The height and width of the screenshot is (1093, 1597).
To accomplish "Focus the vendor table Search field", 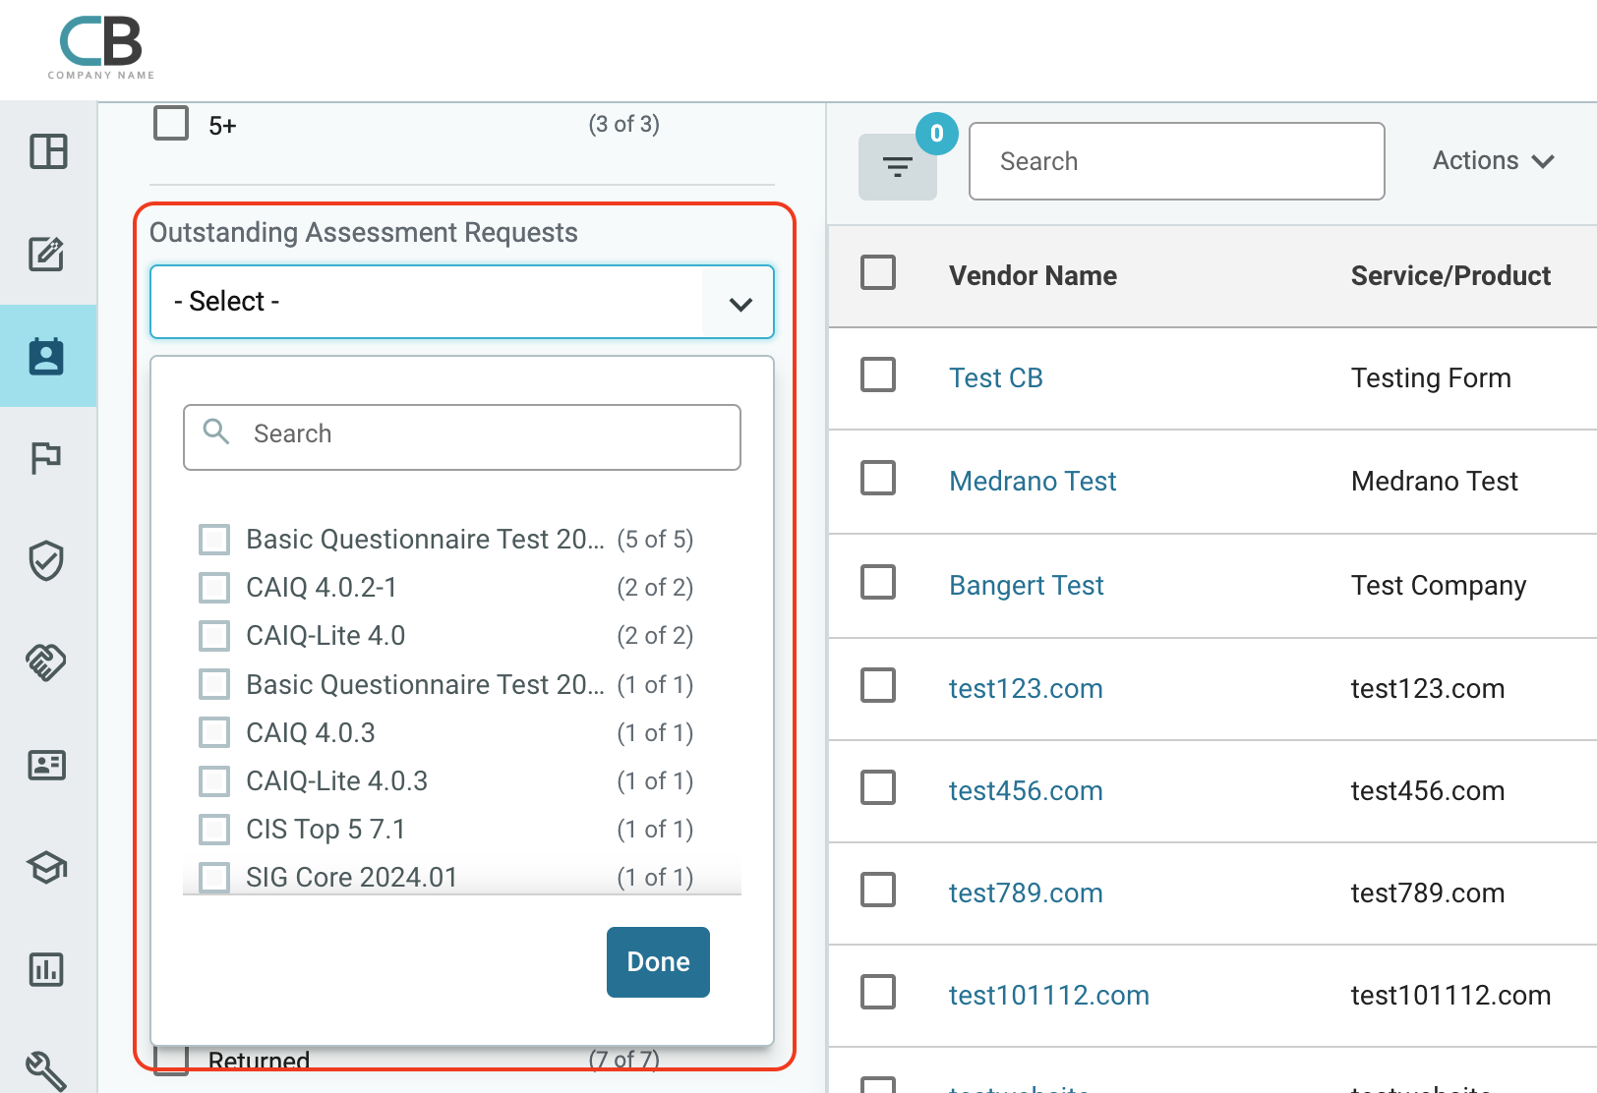I will [x=1177, y=161].
